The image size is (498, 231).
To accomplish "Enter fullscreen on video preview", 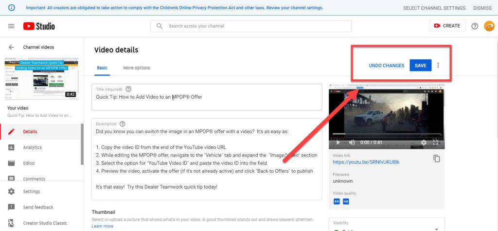I will click(x=436, y=142).
